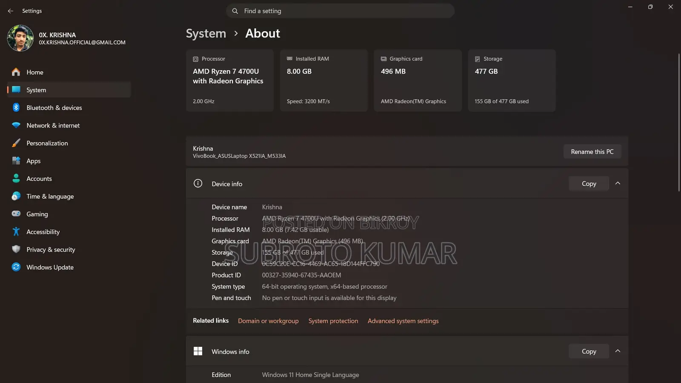The height and width of the screenshot is (383, 681).
Task: Go to System in the breadcrumb
Action: click(206, 33)
